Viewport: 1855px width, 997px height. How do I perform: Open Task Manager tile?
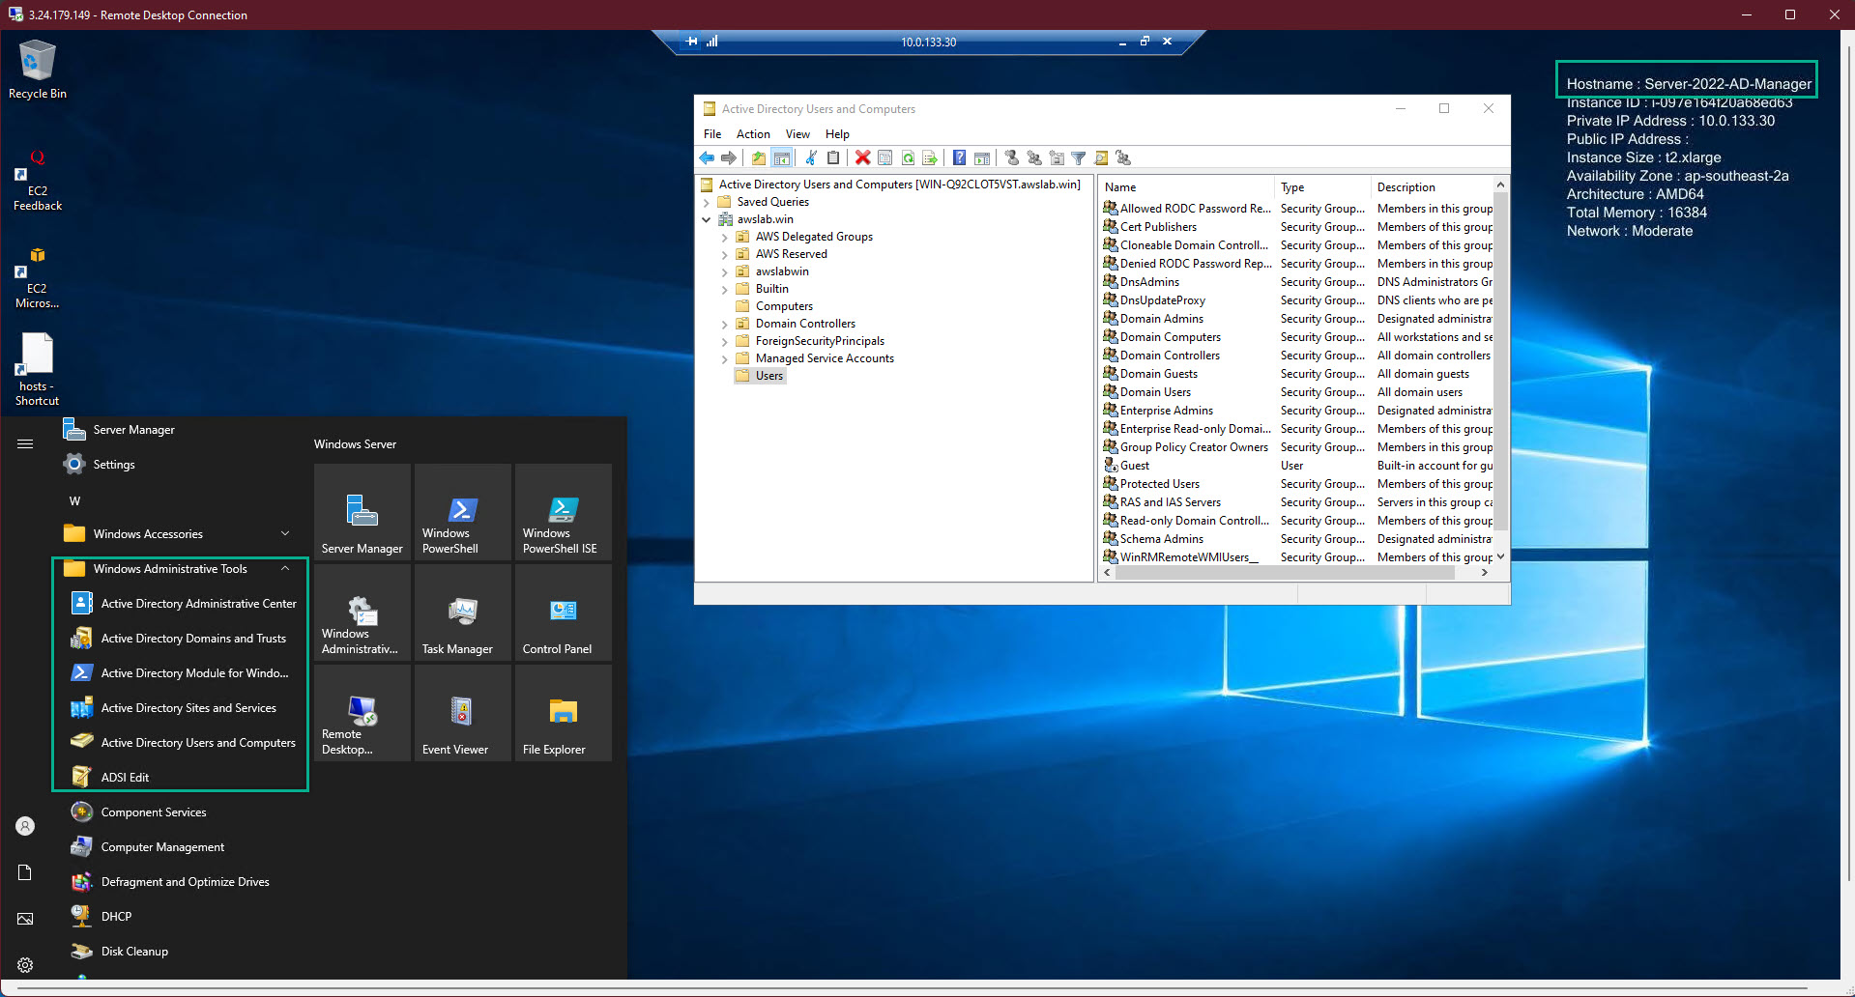463,612
